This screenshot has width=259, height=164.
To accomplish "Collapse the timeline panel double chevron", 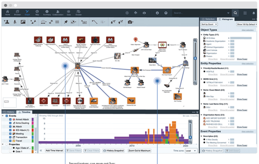I will click(197, 112).
